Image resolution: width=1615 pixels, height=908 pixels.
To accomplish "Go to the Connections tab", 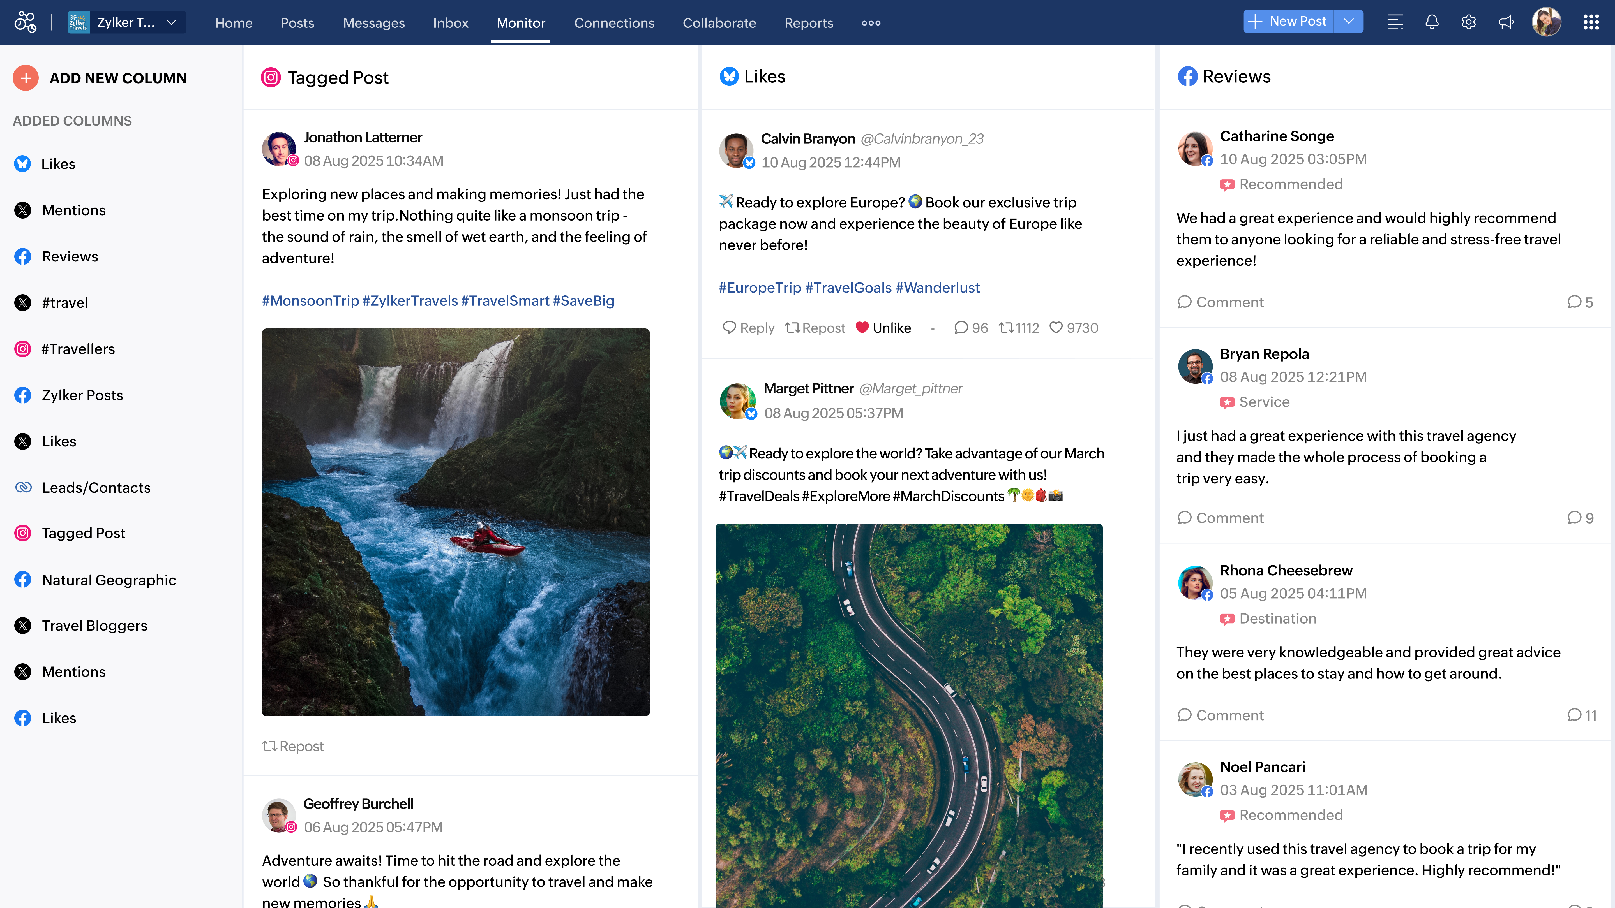I will (x=614, y=23).
